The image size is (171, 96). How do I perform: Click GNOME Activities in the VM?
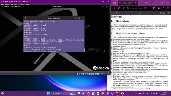(5, 7)
